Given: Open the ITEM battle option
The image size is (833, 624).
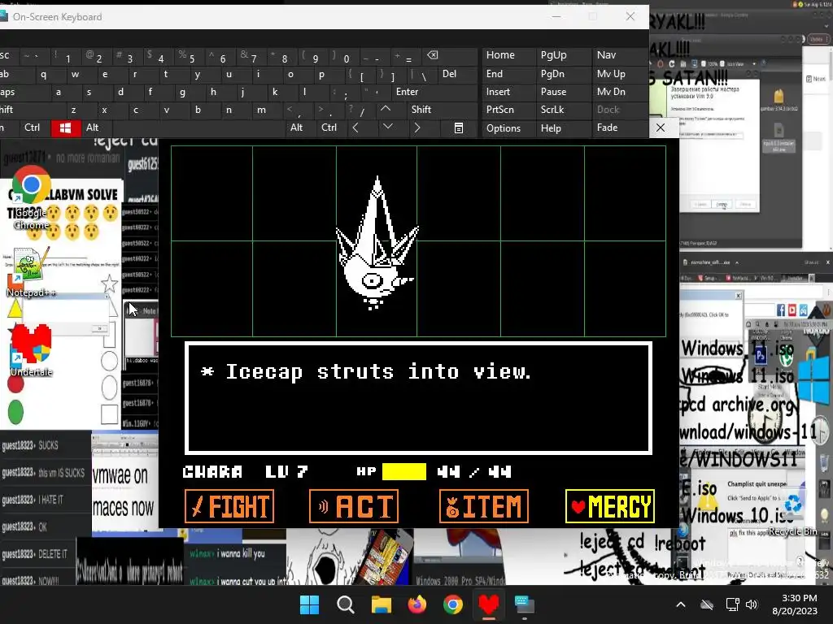Looking at the screenshot, I should coord(484,506).
